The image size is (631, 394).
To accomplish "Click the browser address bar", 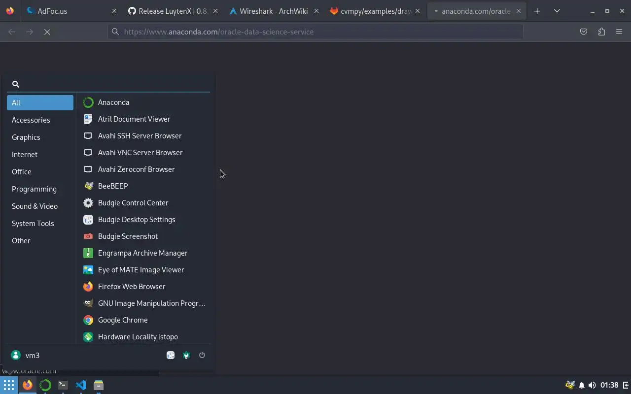I will tap(315, 32).
